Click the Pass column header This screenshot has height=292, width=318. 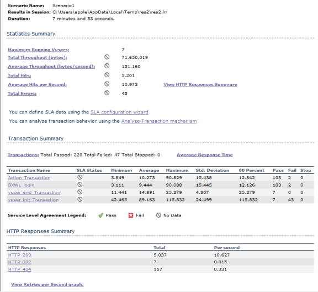(x=278, y=170)
